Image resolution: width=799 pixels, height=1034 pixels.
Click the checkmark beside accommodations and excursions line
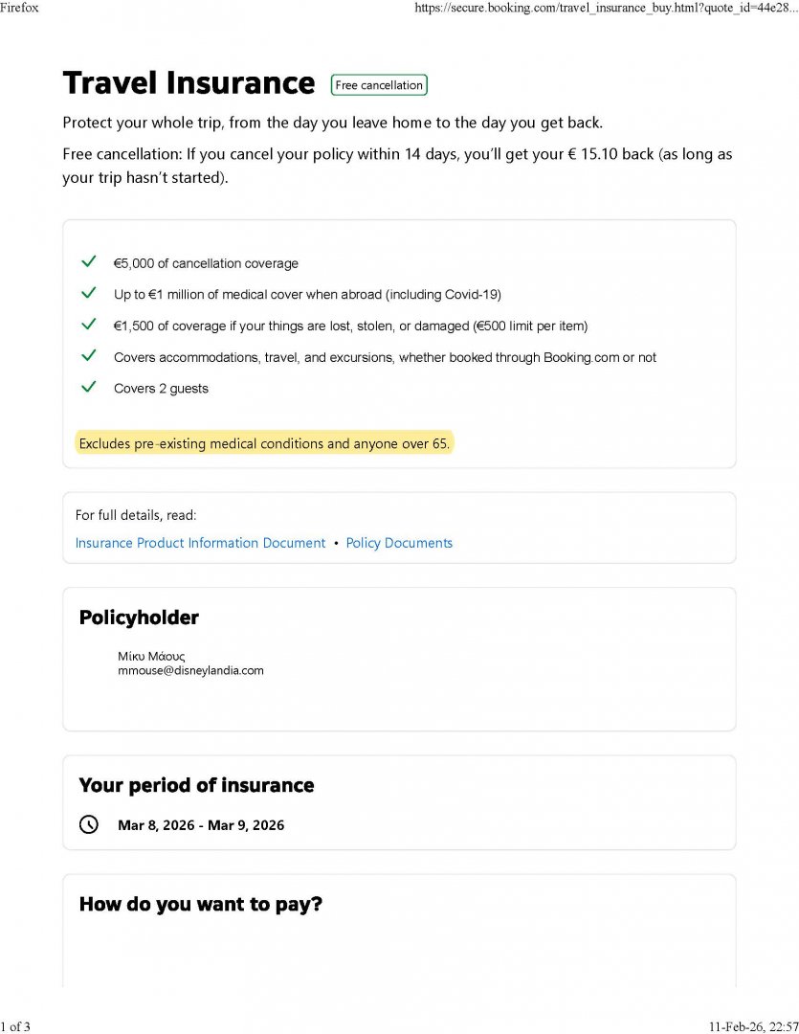coord(89,356)
